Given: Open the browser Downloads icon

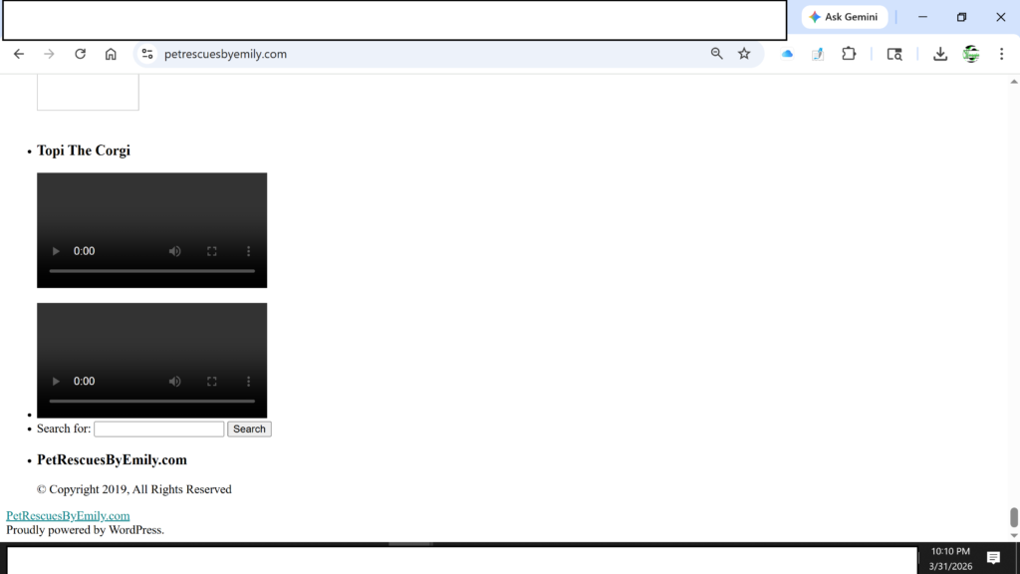Looking at the screenshot, I should (939, 54).
